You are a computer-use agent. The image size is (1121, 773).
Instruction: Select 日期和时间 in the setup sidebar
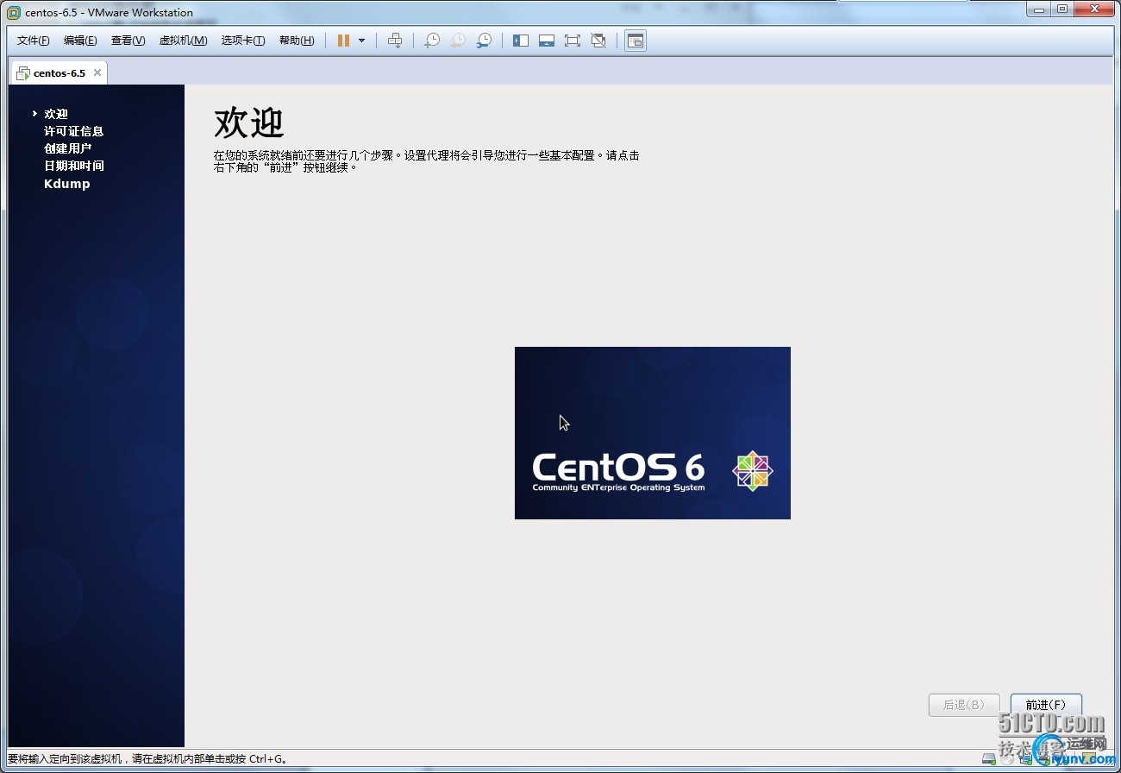coord(74,166)
